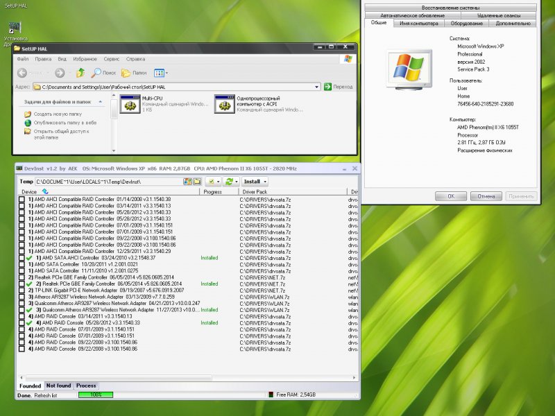Click the Driver Pack column header
555x416 pixels.
click(293, 192)
